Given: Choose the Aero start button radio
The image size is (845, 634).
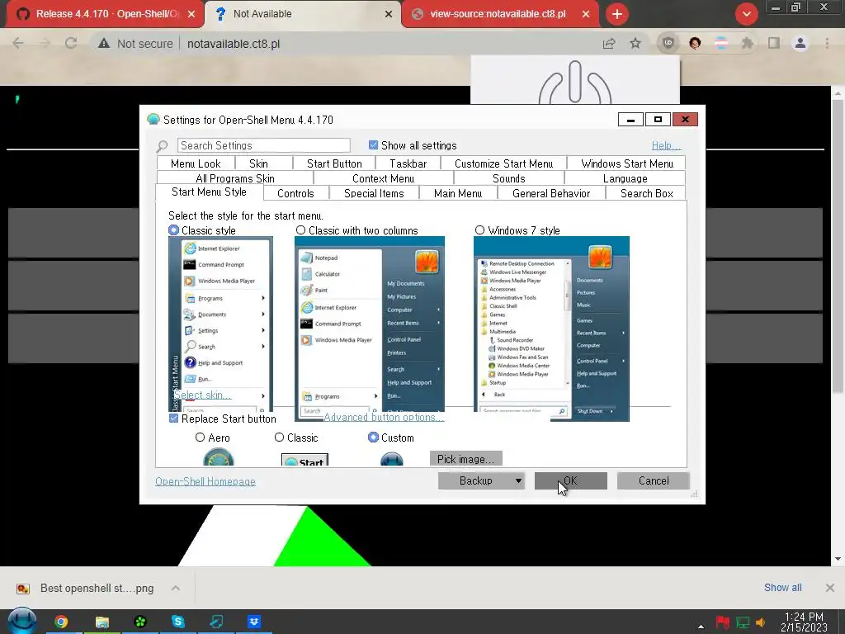Looking at the screenshot, I should (200, 438).
